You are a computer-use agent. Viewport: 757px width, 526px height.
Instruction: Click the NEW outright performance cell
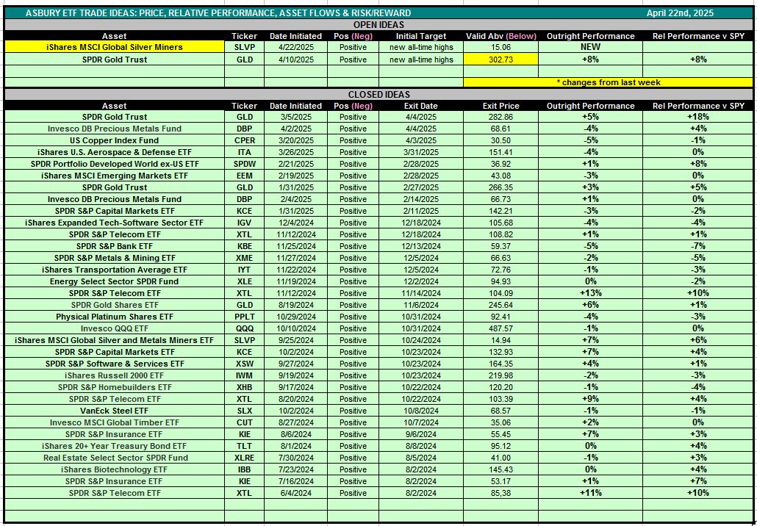click(x=590, y=47)
